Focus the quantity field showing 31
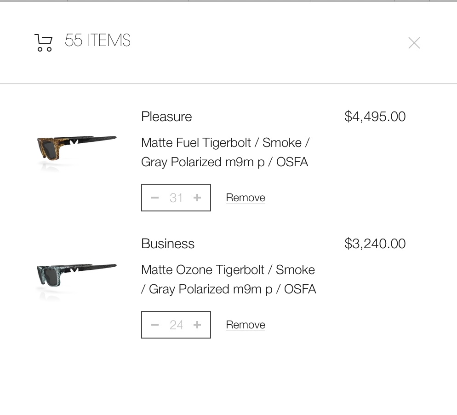The width and height of the screenshot is (457, 415). 176,198
